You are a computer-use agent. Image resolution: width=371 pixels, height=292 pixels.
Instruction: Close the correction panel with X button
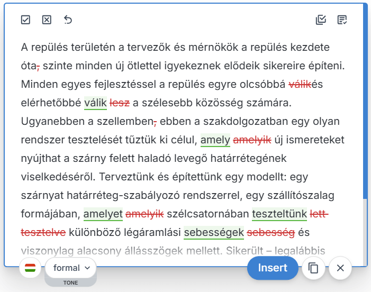[x=340, y=268]
